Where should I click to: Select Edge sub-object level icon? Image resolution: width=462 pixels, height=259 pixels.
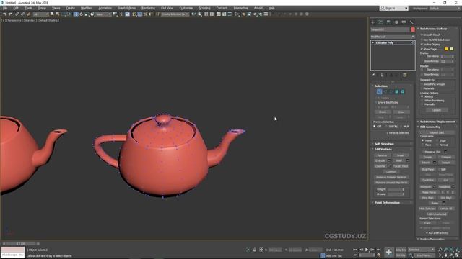[x=385, y=92]
